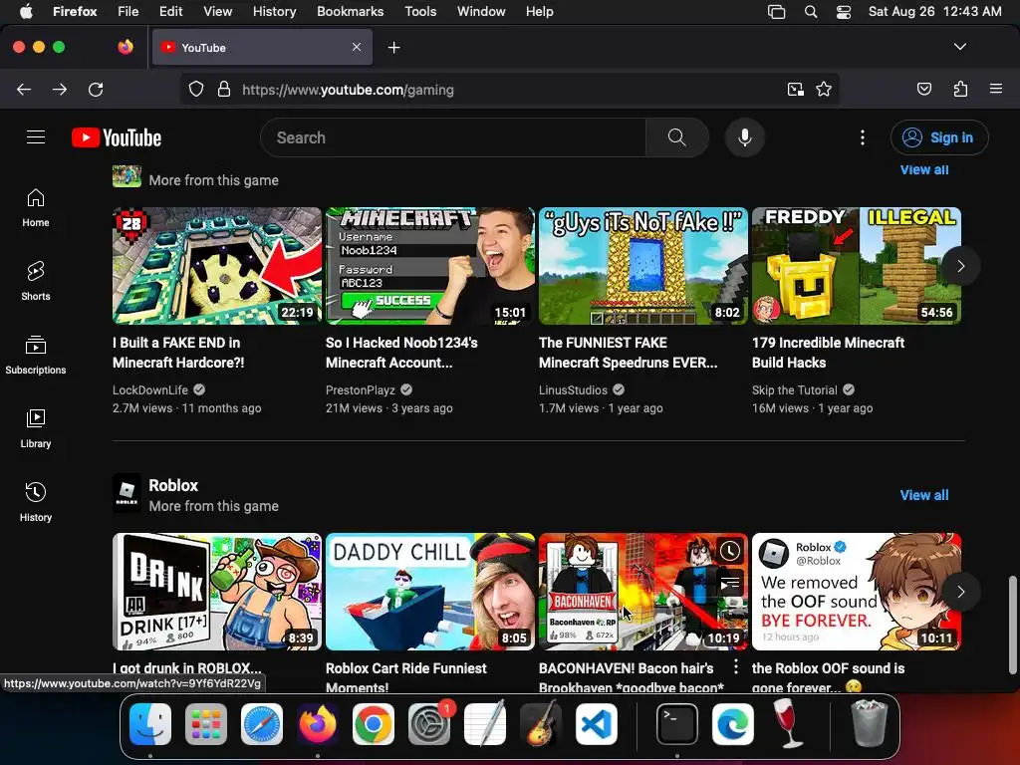Screen dimensions: 1020x765
Task: Start voice search with microphone icon
Action: [x=745, y=137]
